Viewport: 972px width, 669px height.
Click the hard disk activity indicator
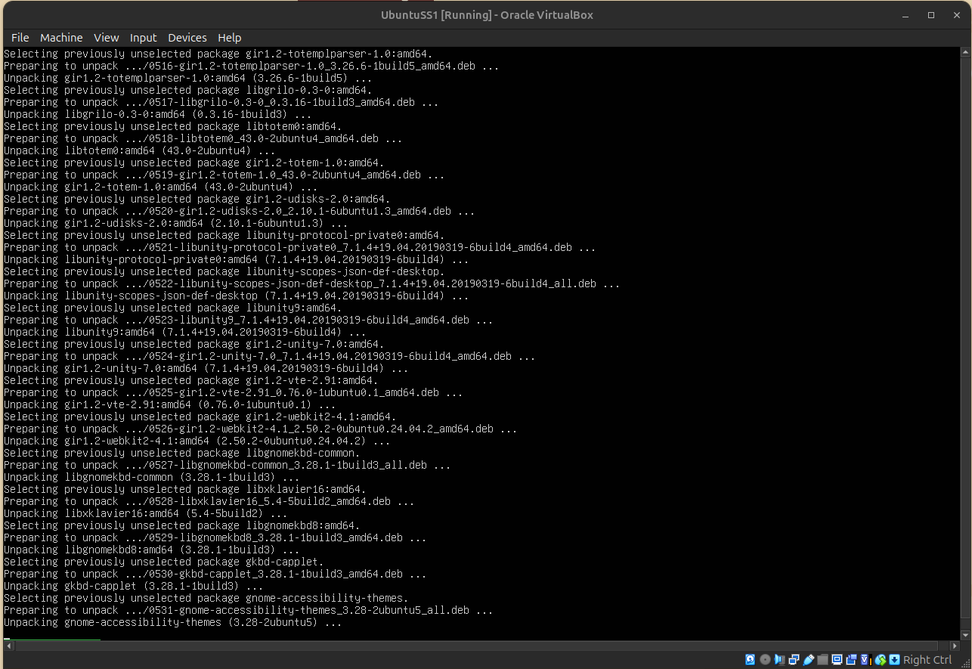click(x=750, y=660)
